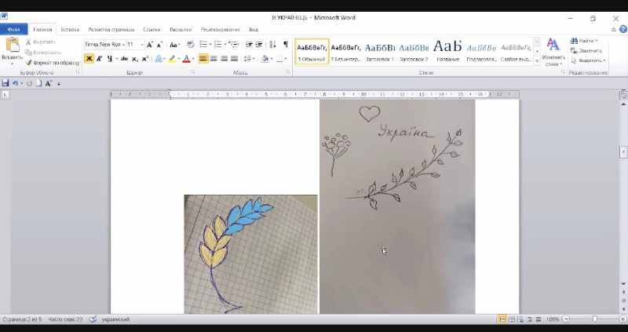Switch to the Review (Рецензирование) tab
Viewport: 628px width, 332px height.
(x=221, y=30)
